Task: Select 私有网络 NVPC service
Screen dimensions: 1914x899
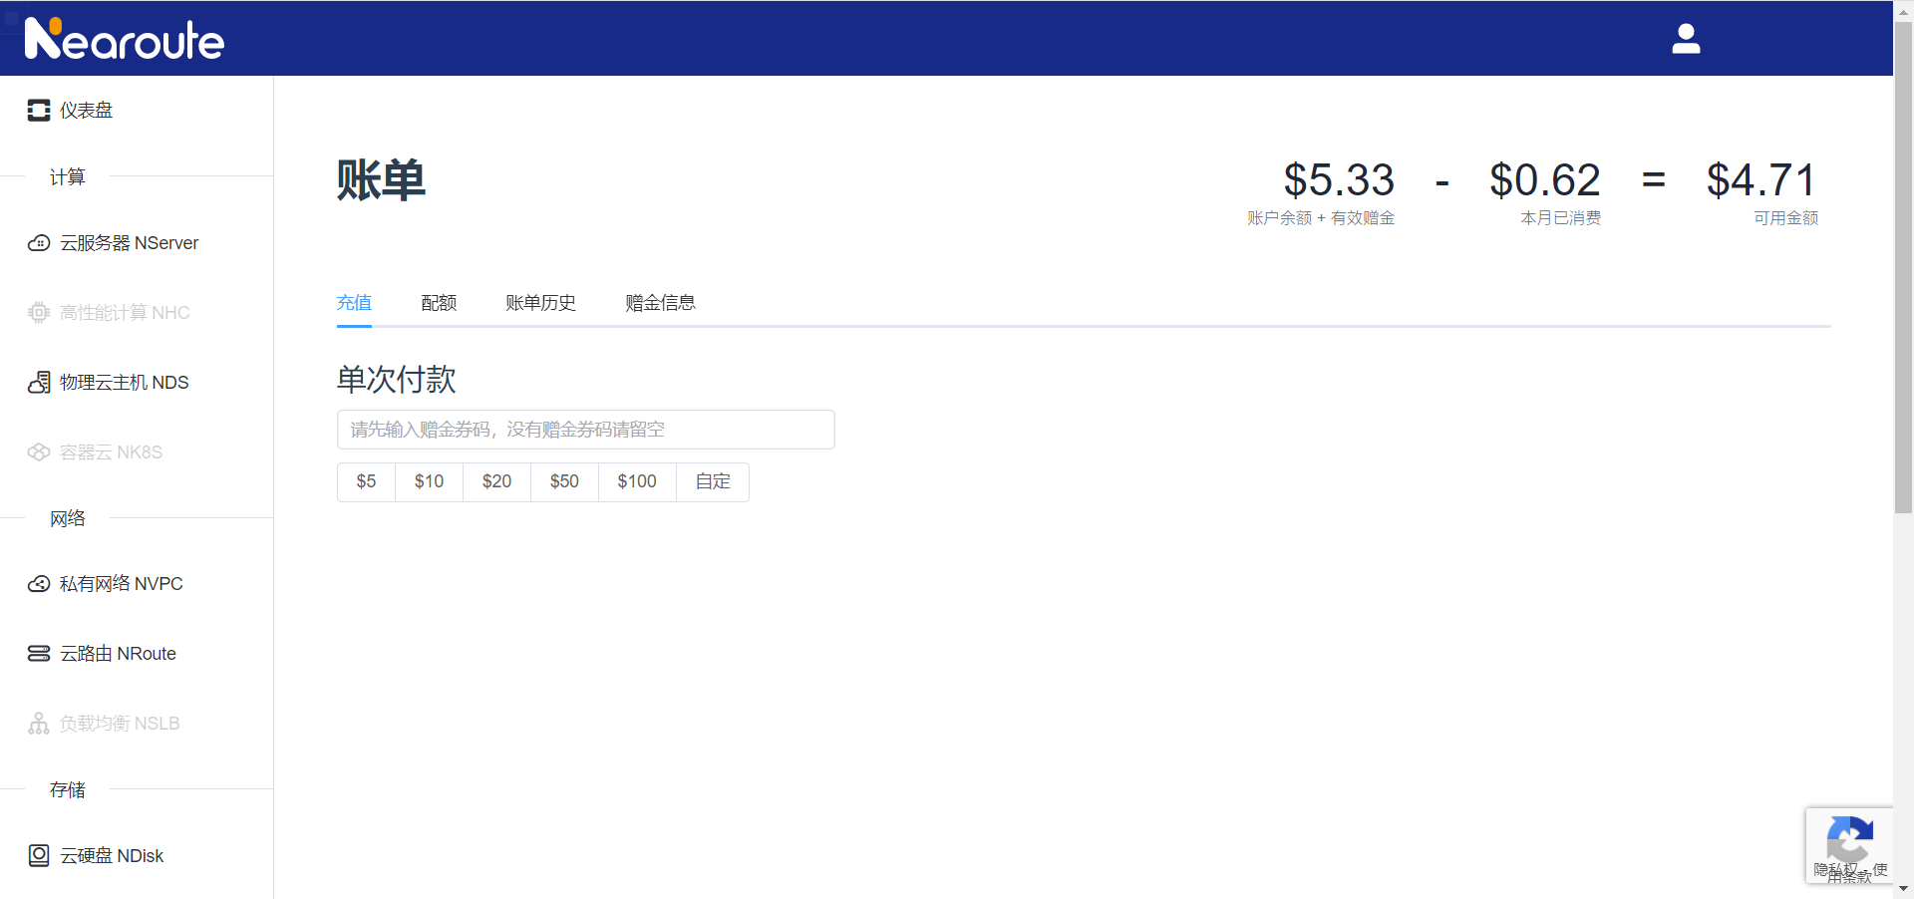Action: (x=121, y=583)
